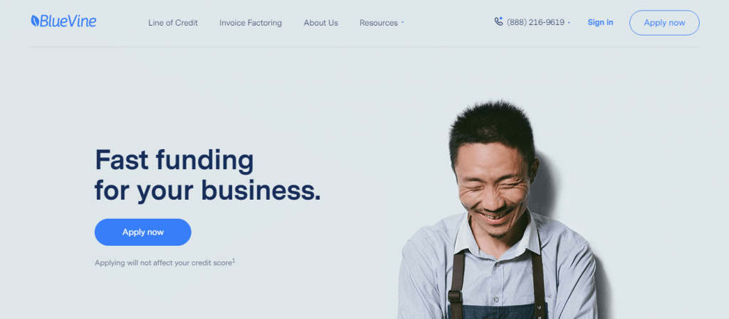This screenshot has width=729, height=319.
Task: Select the Resources menu label
Action: coord(379,23)
